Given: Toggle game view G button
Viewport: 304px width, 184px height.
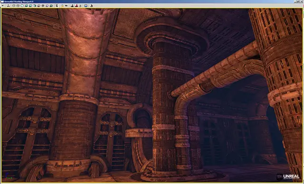Looking at the screenshot, I should (x=57, y=6).
